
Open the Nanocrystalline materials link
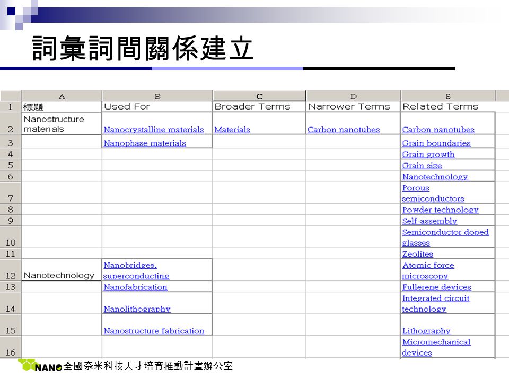[x=154, y=130]
